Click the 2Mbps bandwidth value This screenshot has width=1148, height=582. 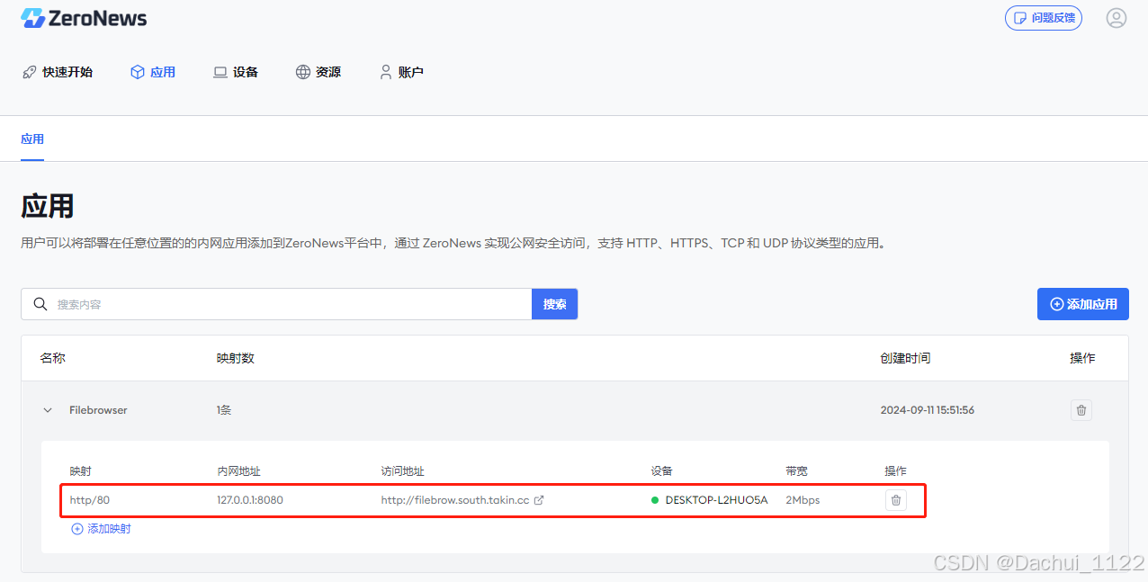tap(803, 500)
